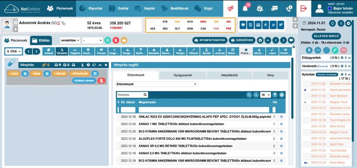Click the pink hang-up phone icon

[x=344, y=50]
